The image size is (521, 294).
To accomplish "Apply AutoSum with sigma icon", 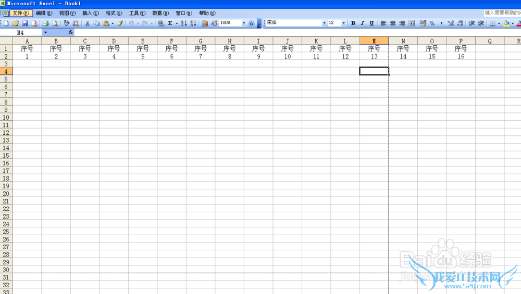I will (170, 23).
